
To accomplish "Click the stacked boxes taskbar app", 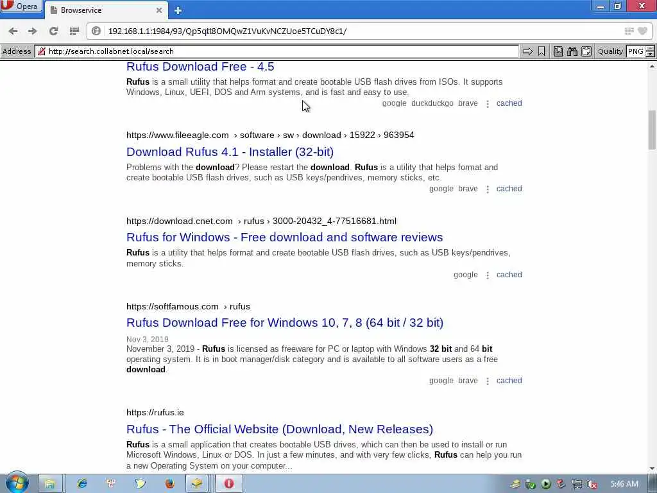I will click(197, 484).
